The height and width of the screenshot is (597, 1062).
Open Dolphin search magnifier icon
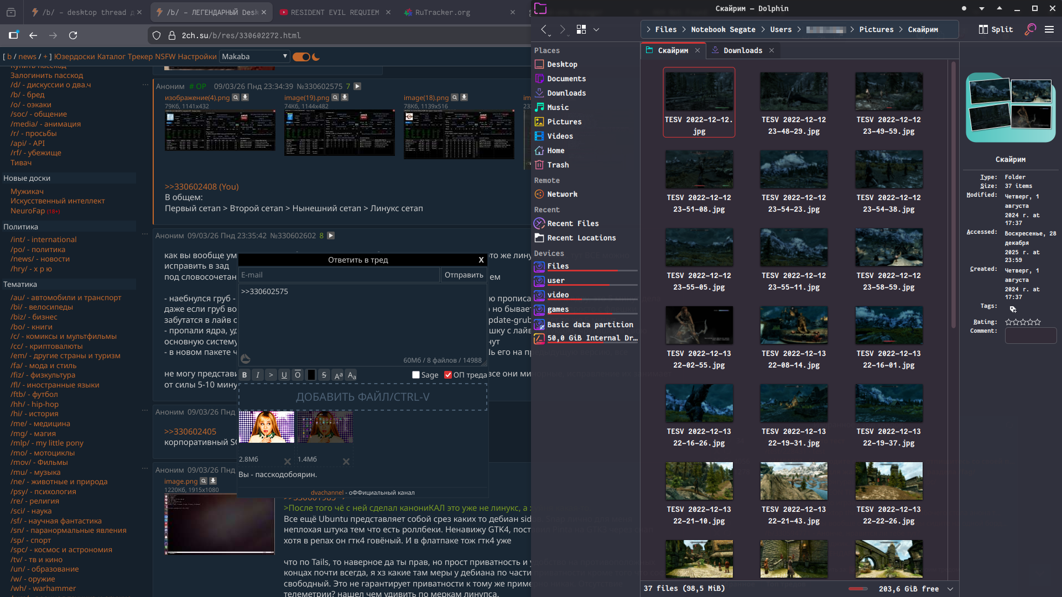coord(1030,29)
